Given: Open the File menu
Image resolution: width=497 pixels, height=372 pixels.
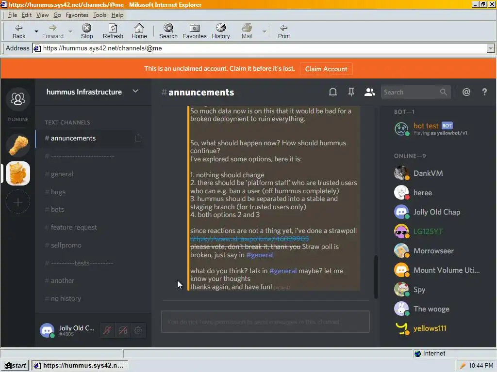Looking at the screenshot, I should click(x=12, y=15).
